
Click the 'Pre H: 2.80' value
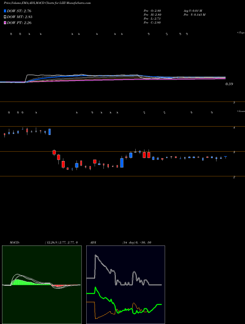coord(152,15)
